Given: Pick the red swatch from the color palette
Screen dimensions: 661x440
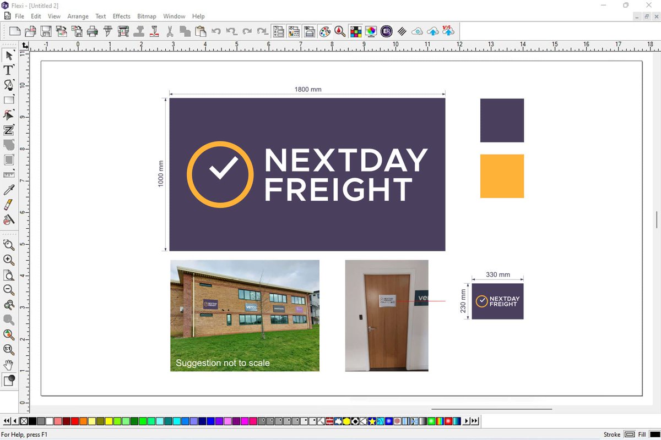Looking at the screenshot, I should (75, 421).
